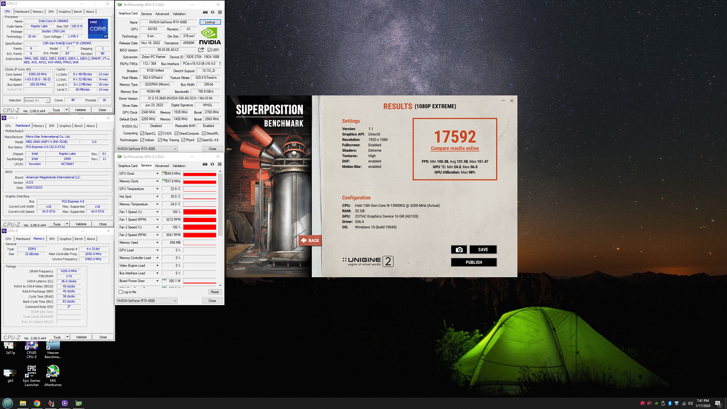Open the Memory Clock sensor dropdown
Image resolution: width=727 pixels, height=409 pixels.
(157, 181)
